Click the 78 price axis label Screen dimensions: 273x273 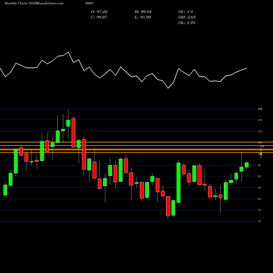(259, 210)
